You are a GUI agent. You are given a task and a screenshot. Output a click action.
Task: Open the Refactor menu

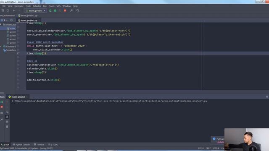[37, 6]
